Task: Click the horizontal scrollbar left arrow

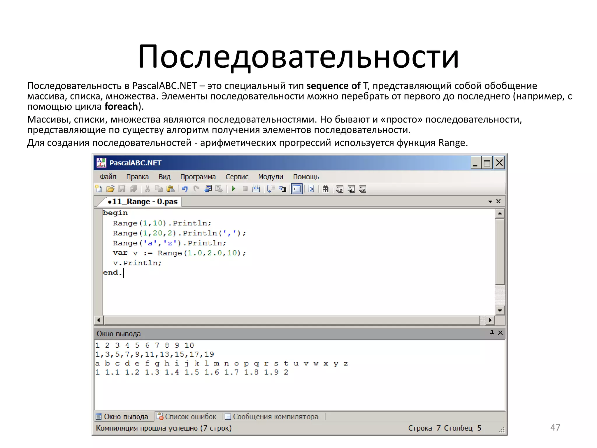Action: (99, 320)
